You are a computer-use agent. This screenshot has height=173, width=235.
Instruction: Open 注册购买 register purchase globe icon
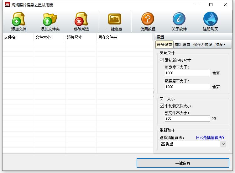[211, 19]
